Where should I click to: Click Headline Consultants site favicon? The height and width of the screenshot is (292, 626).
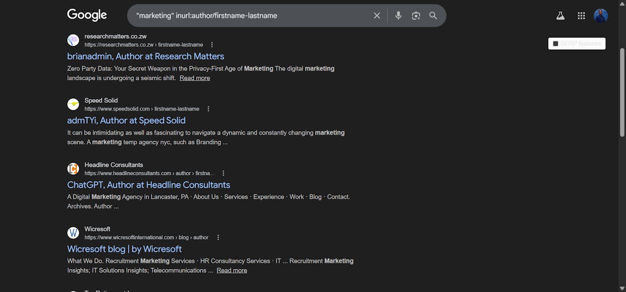[73, 169]
